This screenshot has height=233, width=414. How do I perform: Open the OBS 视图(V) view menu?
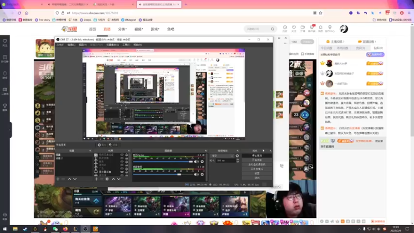point(83,45)
